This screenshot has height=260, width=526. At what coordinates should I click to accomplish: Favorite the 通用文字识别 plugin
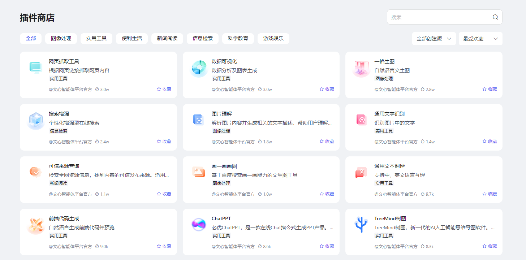[x=490, y=142]
